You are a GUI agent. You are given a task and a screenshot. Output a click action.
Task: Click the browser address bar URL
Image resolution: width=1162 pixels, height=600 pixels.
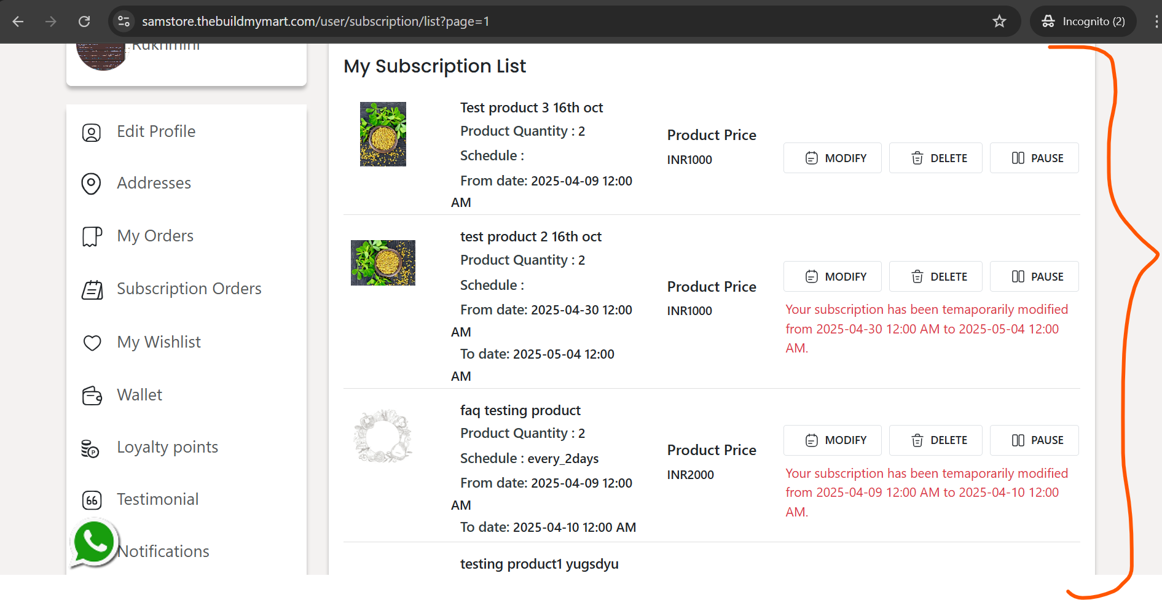(315, 21)
